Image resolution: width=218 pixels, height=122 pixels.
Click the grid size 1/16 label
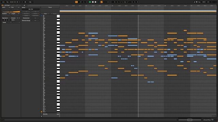tap(214, 116)
